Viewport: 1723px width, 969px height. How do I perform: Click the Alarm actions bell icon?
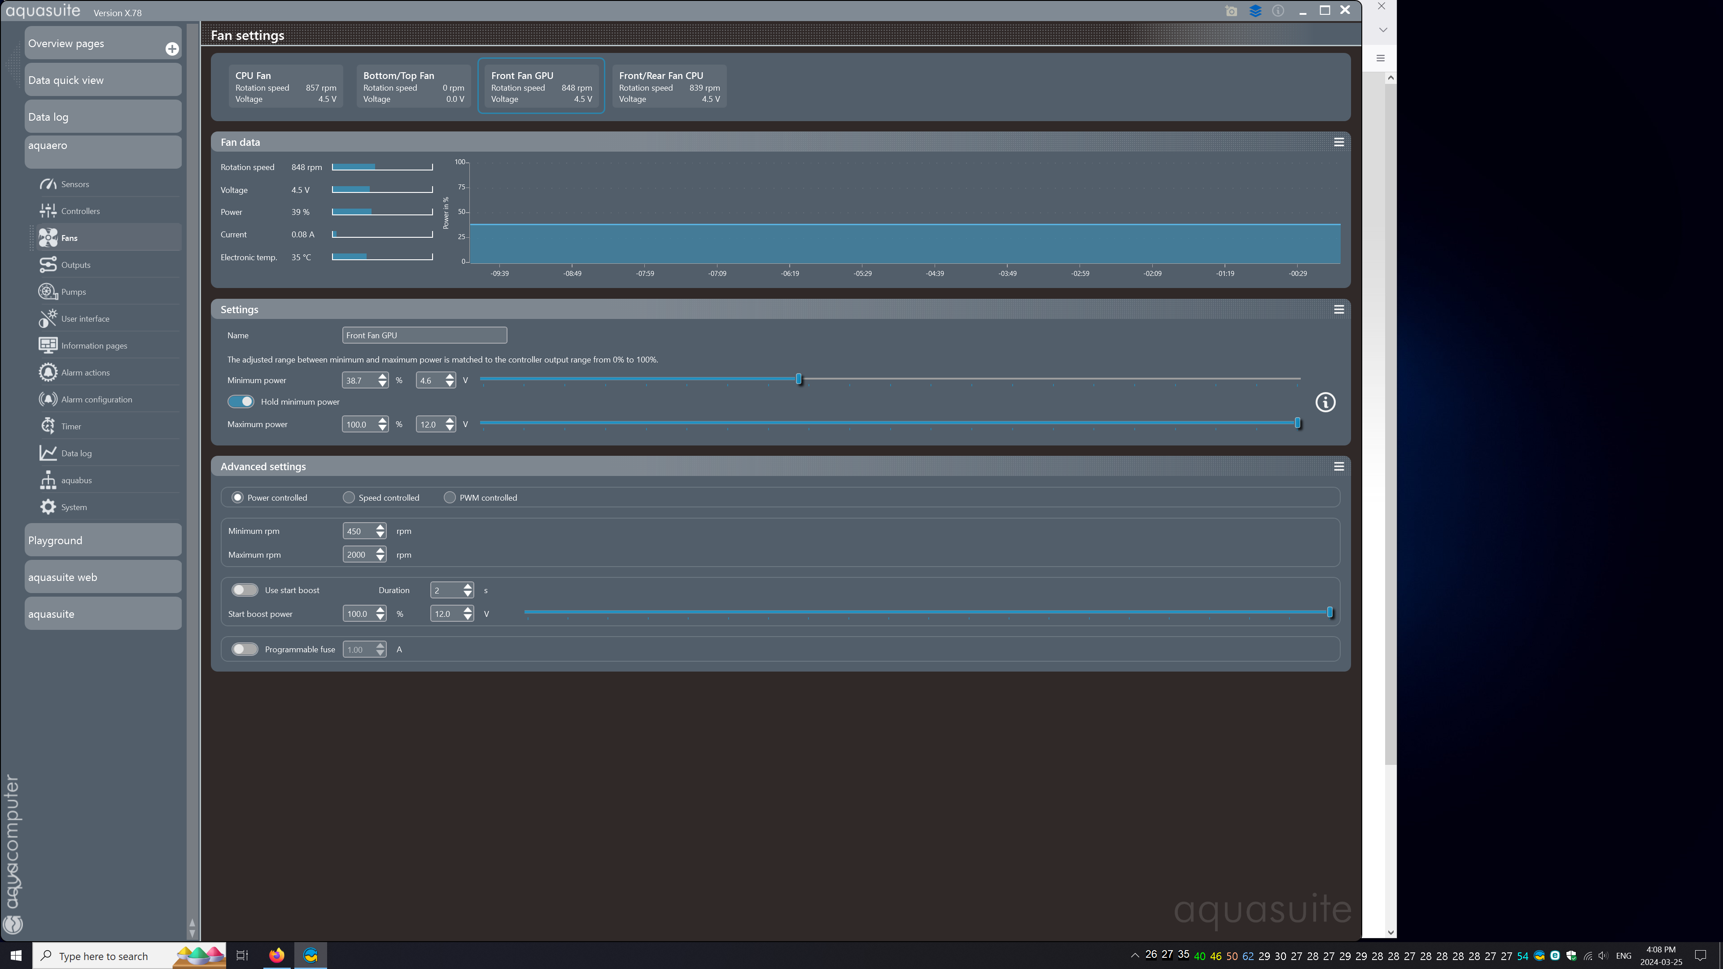pos(48,372)
